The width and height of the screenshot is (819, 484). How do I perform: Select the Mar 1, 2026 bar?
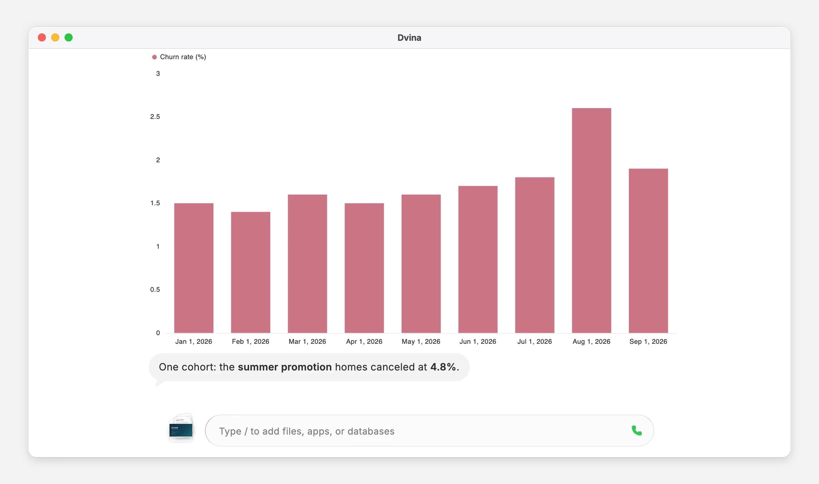pyautogui.click(x=308, y=264)
